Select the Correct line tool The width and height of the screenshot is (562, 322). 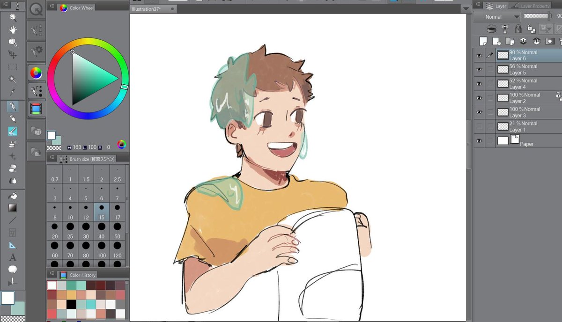[13, 282]
